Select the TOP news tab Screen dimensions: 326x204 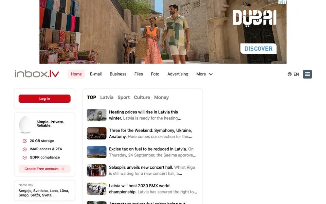91,98
